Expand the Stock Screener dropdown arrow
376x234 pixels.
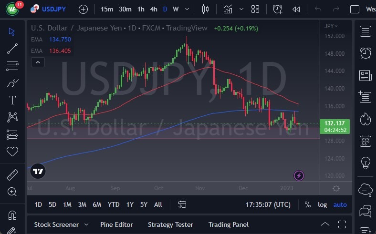(86, 224)
